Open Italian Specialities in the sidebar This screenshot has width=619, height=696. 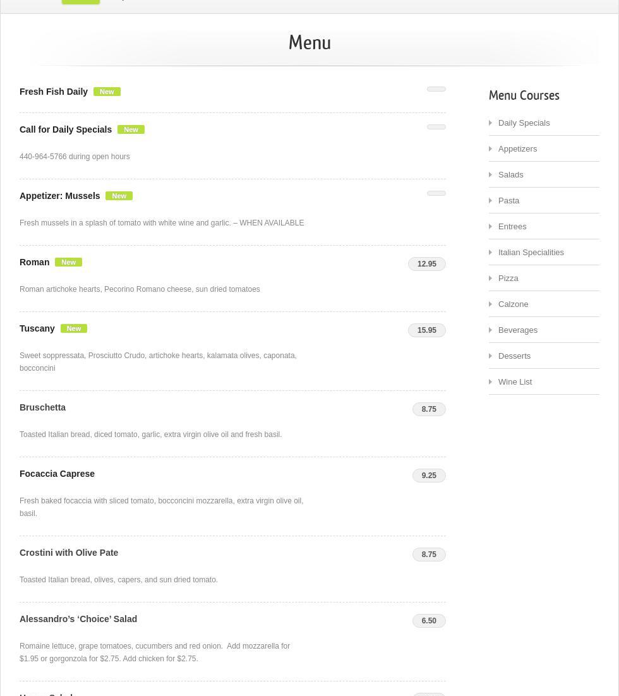pos(531,253)
